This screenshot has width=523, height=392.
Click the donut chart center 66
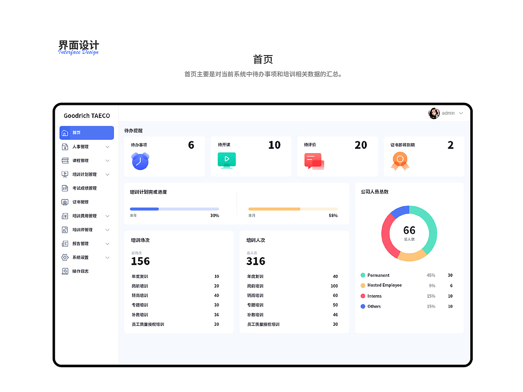point(409,231)
